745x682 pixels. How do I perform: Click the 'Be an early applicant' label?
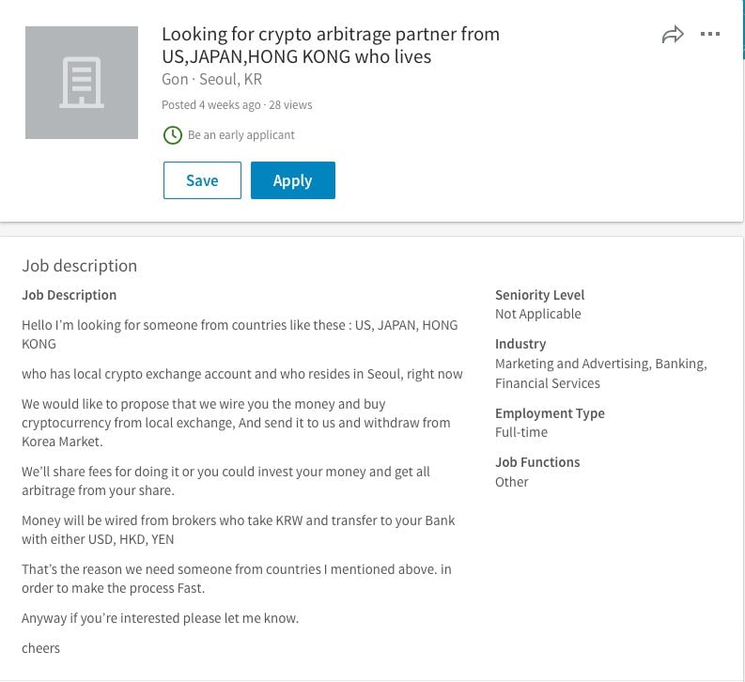[x=241, y=135]
